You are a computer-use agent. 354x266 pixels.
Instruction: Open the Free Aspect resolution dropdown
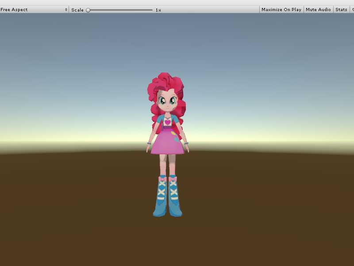point(34,9)
